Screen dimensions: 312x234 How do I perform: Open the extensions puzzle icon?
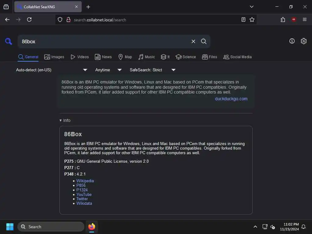click(283, 19)
